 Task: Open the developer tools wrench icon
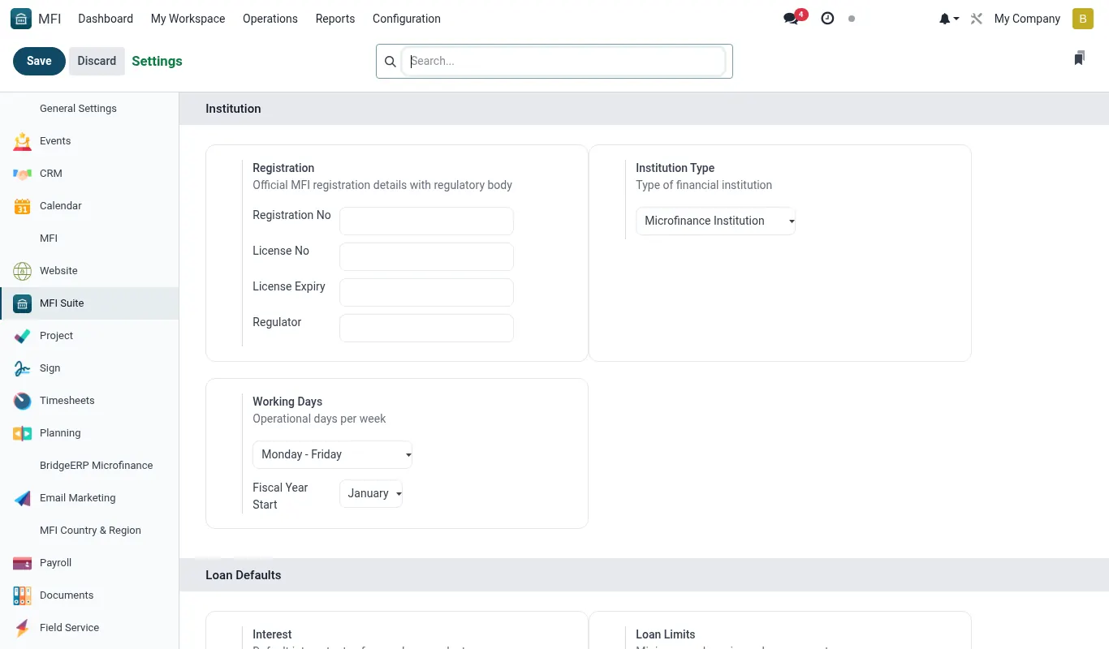point(977,19)
